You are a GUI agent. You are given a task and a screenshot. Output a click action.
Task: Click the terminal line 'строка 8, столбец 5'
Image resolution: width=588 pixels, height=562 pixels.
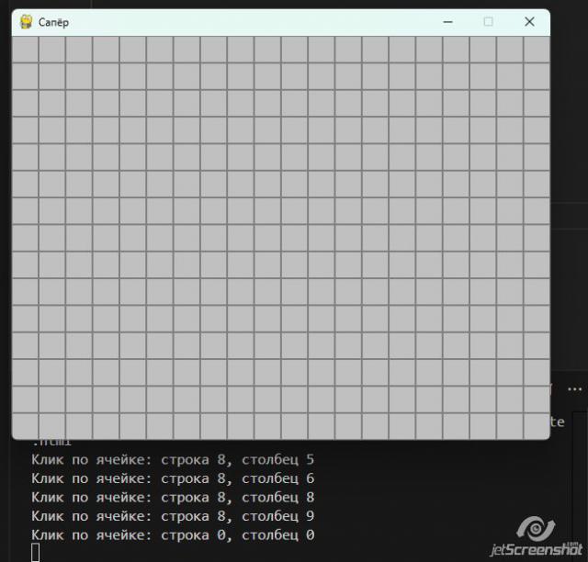pyautogui.click(x=173, y=459)
